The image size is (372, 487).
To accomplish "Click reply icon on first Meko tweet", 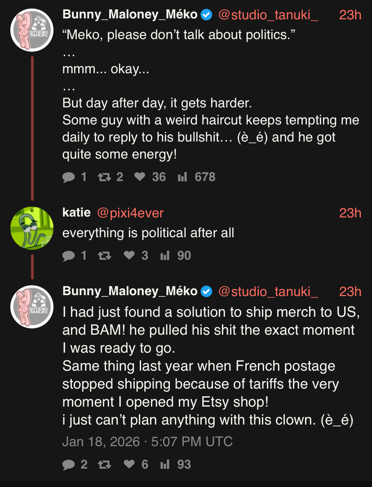I will pos(69,177).
